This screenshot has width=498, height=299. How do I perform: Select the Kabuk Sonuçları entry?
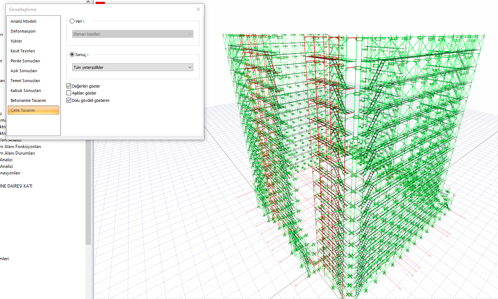[x=33, y=91]
